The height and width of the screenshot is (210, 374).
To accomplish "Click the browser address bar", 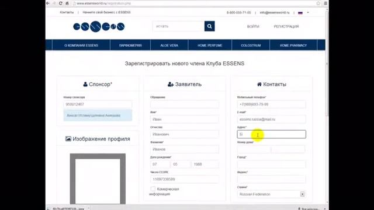I will coord(193,3).
